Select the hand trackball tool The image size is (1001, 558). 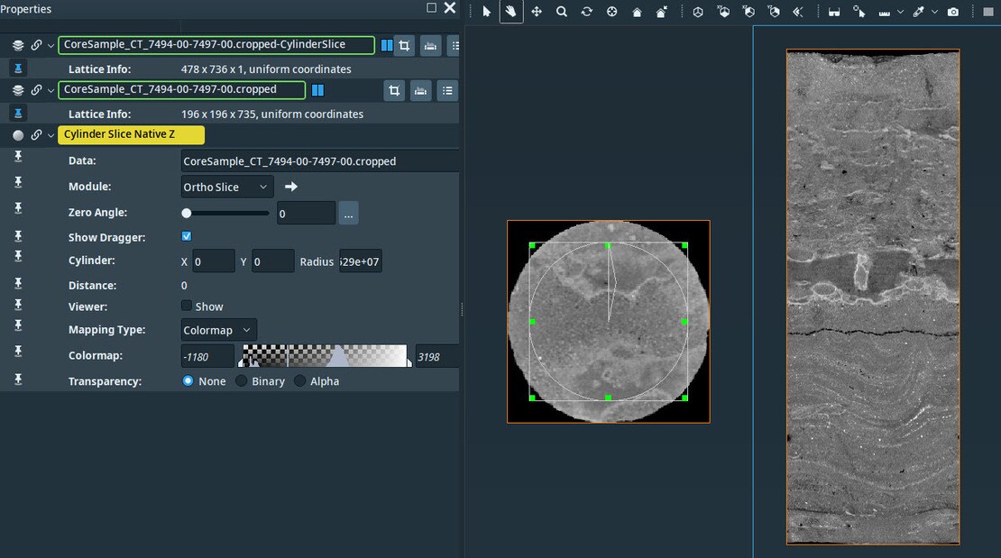coord(511,12)
